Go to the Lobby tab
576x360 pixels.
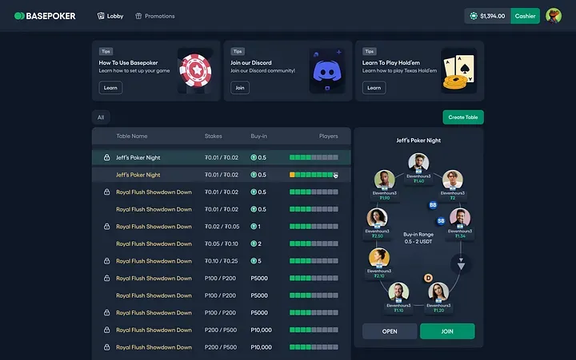pyautogui.click(x=110, y=16)
